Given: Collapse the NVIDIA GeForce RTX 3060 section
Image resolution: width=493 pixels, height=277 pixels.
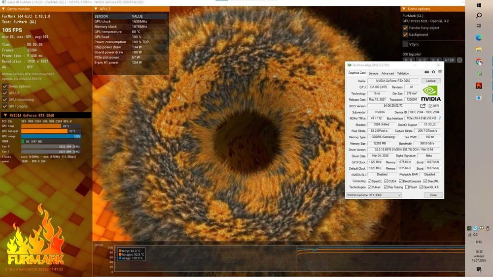Looking at the screenshot, I should 46,115.
